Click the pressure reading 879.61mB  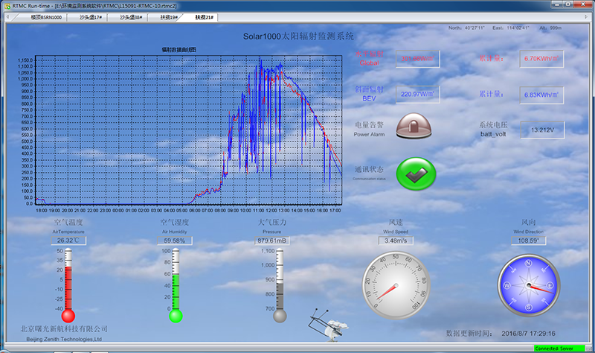(x=272, y=241)
